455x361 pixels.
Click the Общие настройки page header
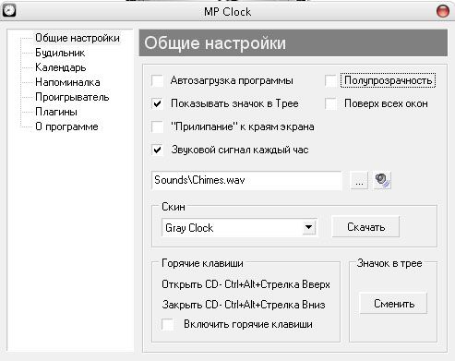coord(293,42)
